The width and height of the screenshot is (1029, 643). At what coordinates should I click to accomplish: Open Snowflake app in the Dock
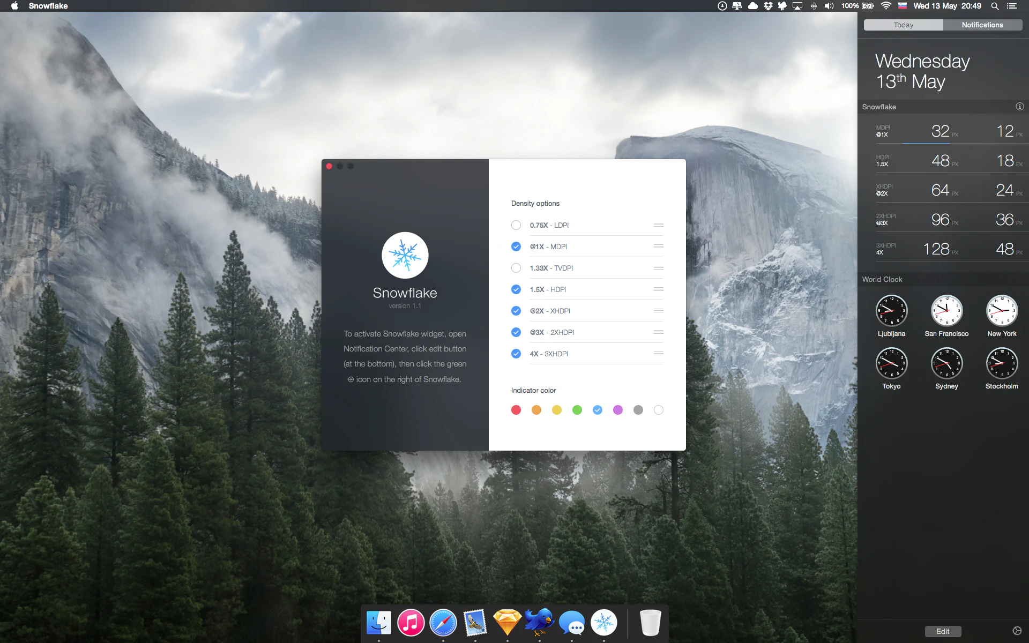pyautogui.click(x=603, y=623)
